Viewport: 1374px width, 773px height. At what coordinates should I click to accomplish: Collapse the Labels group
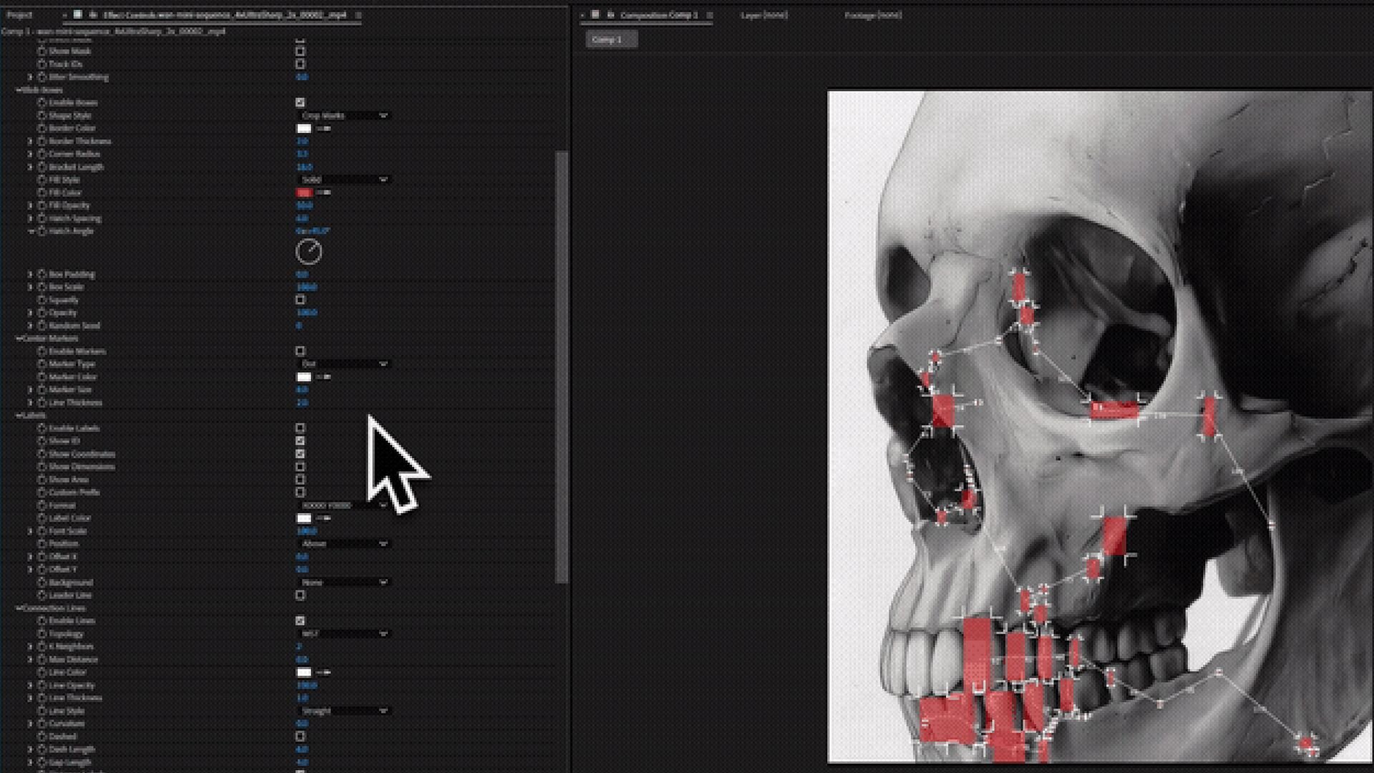click(x=19, y=416)
